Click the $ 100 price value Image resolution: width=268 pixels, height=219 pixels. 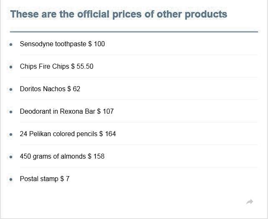[97, 44]
